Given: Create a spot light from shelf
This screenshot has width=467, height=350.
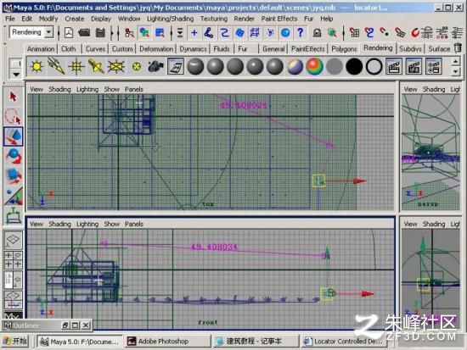Looking at the screenshot, I should click(96, 66).
